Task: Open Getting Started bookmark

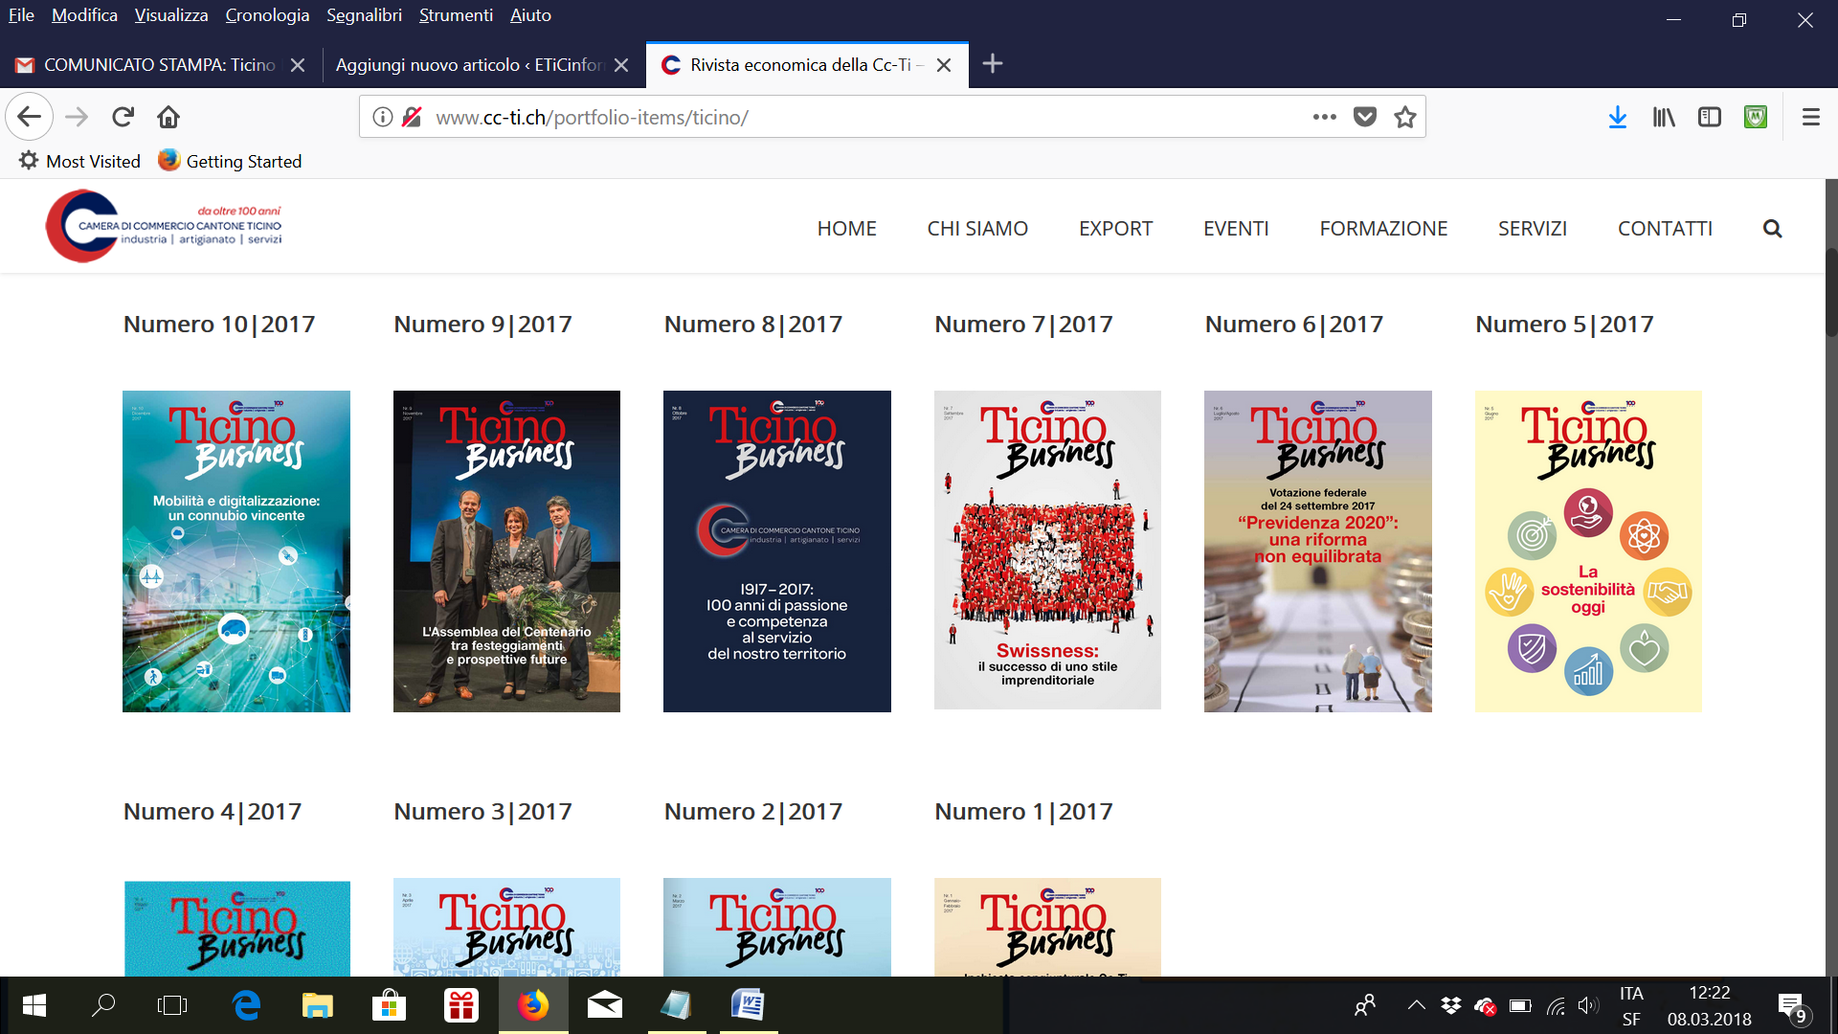Action: coord(230,161)
